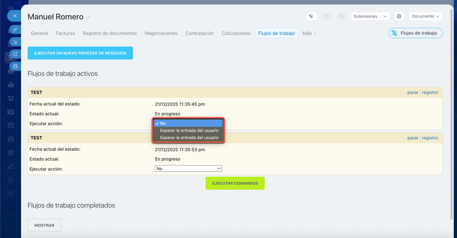The height and width of the screenshot is (238, 457).
Task: Click the shopping cart icon in the sidebar
Action: pos(11,98)
